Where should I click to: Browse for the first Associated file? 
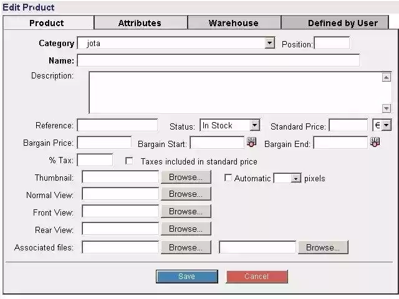(186, 247)
